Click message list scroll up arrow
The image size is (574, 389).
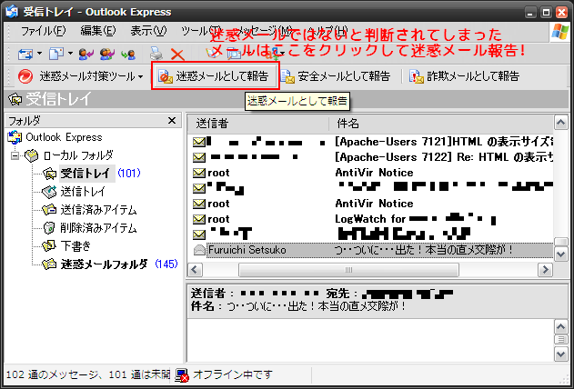click(561, 123)
